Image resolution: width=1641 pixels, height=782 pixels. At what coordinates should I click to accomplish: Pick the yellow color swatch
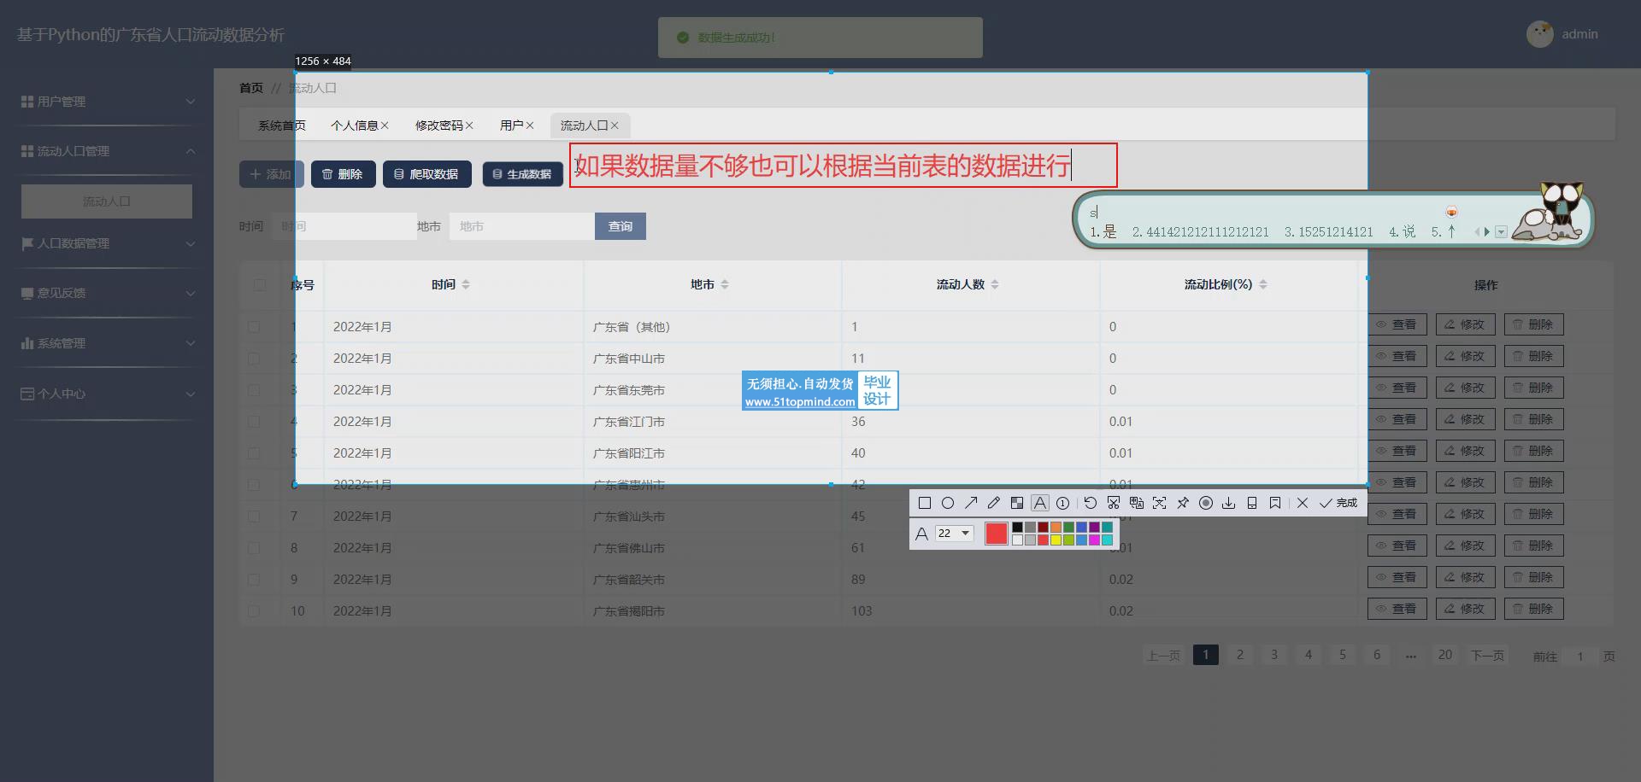coord(1056,540)
